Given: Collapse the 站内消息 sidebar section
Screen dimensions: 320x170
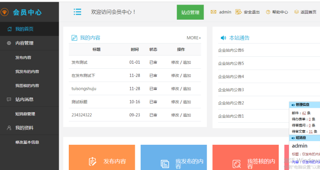Looking at the screenshot, I should tap(29, 99).
